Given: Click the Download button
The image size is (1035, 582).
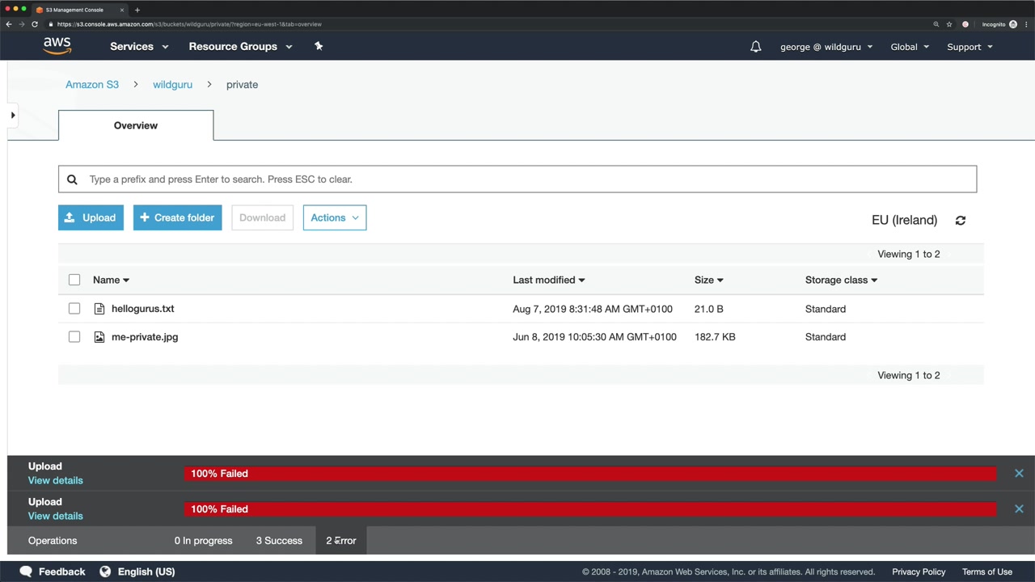Looking at the screenshot, I should [262, 217].
